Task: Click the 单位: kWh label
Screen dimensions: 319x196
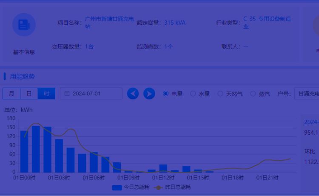Action: click(x=19, y=110)
